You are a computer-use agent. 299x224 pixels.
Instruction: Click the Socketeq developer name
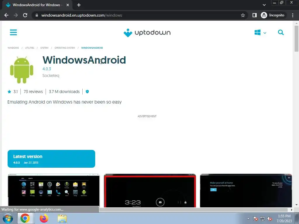tap(51, 76)
